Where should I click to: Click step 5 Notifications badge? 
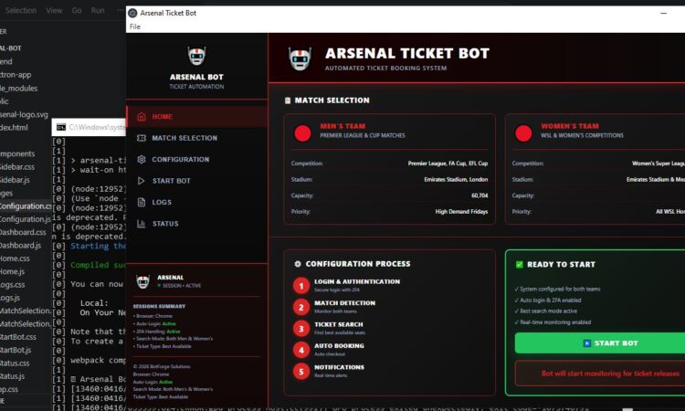coord(301,371)
